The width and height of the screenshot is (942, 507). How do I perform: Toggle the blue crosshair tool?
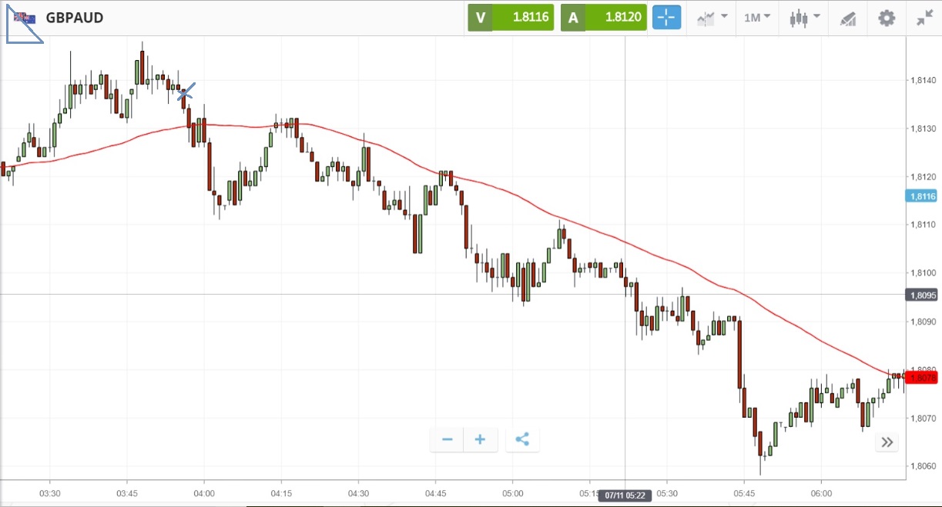[667, 18]
